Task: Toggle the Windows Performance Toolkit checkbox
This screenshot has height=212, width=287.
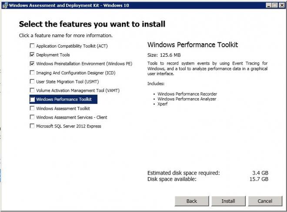Action: tap(32, 99)
